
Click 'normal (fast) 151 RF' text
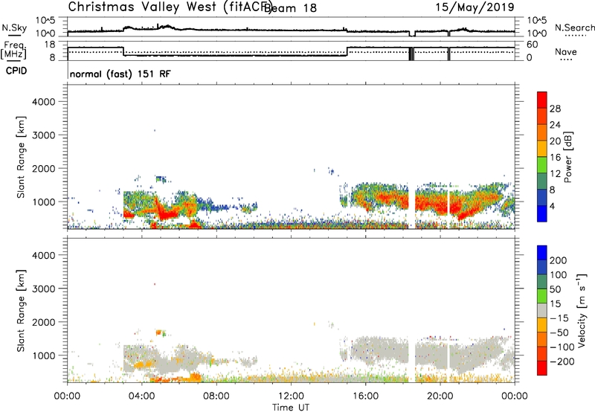click(120, 74)
